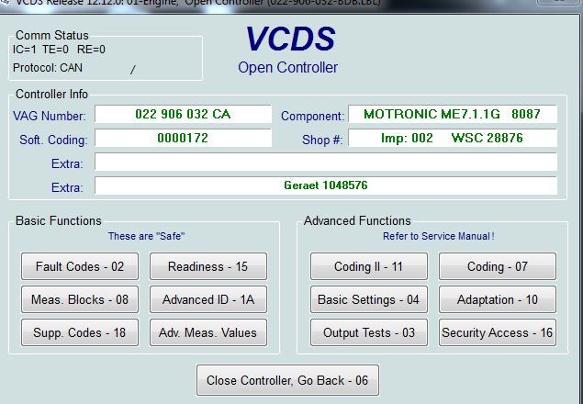Click the Extra field Geraet 1048576

(x=326, y=185)
